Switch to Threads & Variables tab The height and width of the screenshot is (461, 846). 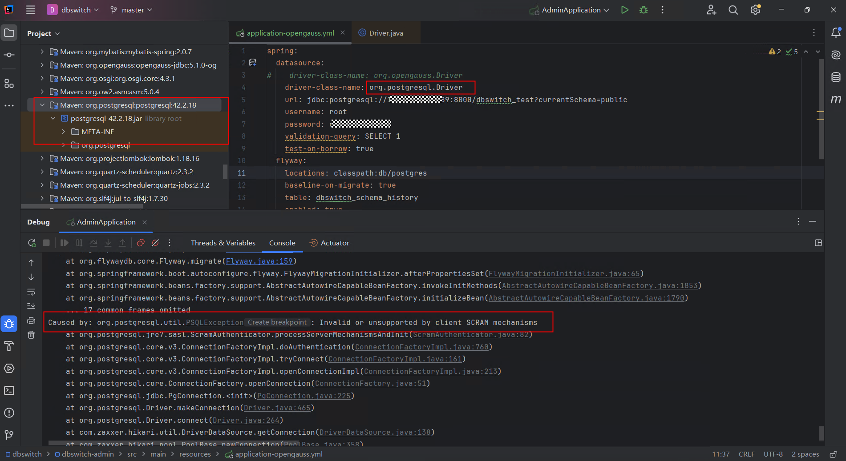(x=223, y=243)
